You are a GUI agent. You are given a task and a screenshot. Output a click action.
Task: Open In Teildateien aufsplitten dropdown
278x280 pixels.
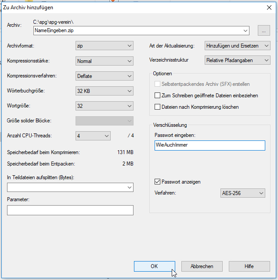[70, 188]
